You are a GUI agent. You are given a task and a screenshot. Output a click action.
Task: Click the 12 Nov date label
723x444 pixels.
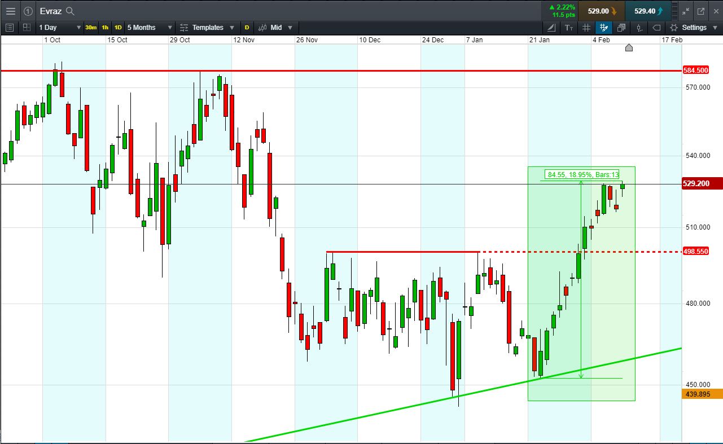pyautogui.click(x=244, y=40)
